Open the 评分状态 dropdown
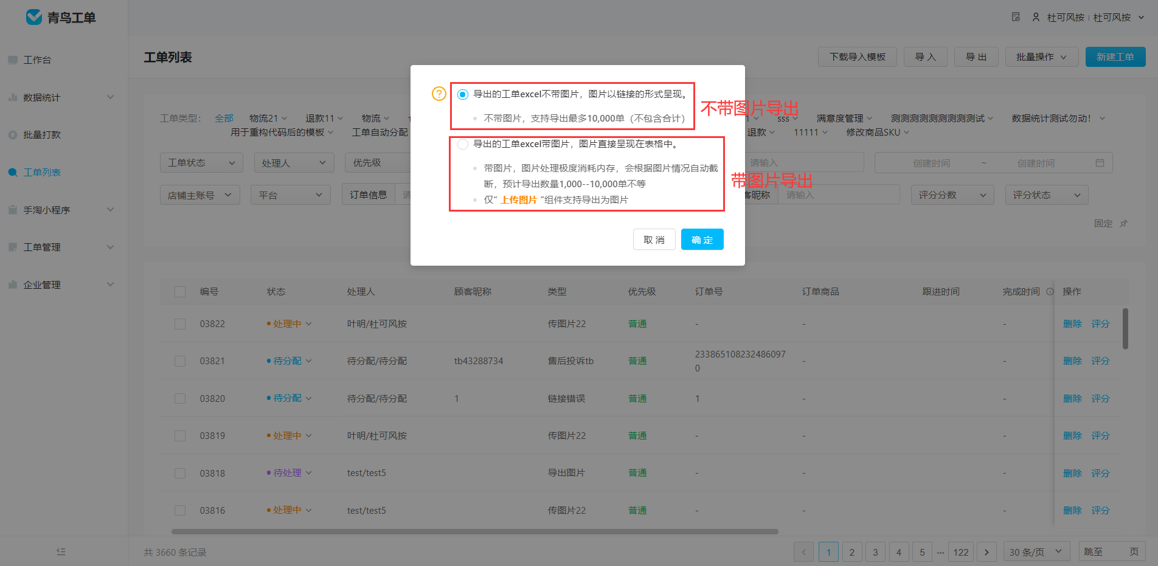The image size is (1158, 566). pos(1047,195)
